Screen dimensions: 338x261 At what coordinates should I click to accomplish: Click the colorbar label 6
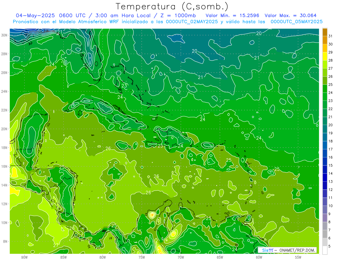(x=330, y=238)
